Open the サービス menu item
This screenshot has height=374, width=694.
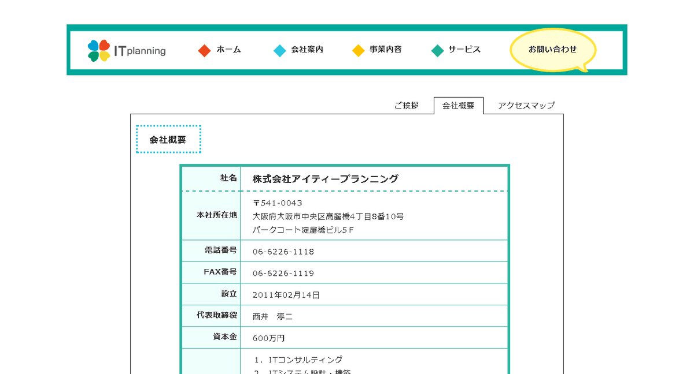[465, 50]
